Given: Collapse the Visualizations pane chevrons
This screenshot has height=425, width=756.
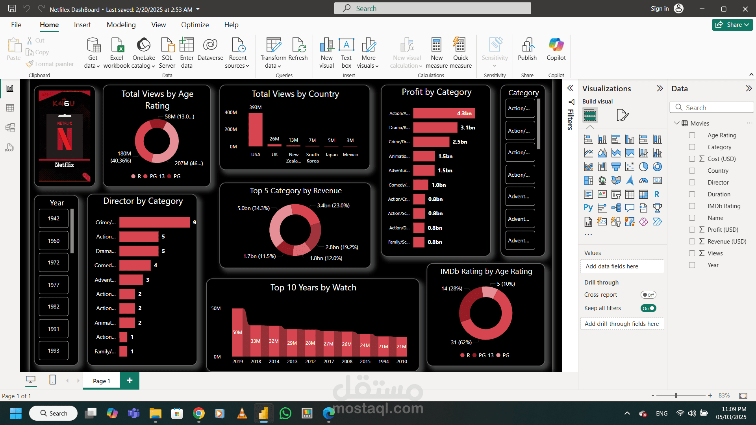Looking at the screenshot, I should pyautogui.click(x=660, y=89).
